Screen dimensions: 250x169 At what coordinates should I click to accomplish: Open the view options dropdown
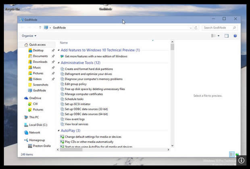pyautogui.click(x=219, y=36)
